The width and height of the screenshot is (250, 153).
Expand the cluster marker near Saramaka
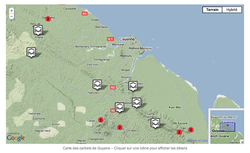coord(48,19)
